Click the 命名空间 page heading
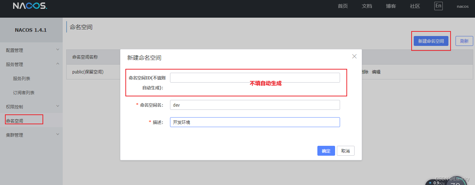The width and height of the screenshot is (475, 185). click(81, 27)
